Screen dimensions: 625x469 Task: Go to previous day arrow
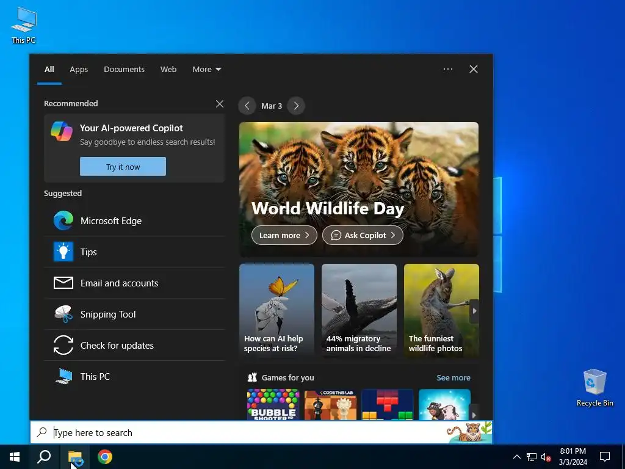(x=247, y=106)
